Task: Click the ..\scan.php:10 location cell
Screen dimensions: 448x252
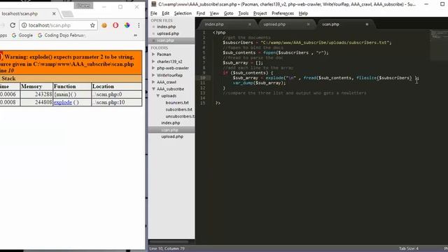Action: [117, 102]
